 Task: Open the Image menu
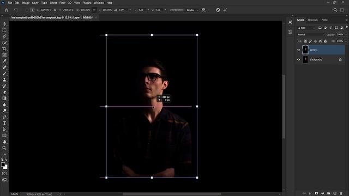point(26,3)
